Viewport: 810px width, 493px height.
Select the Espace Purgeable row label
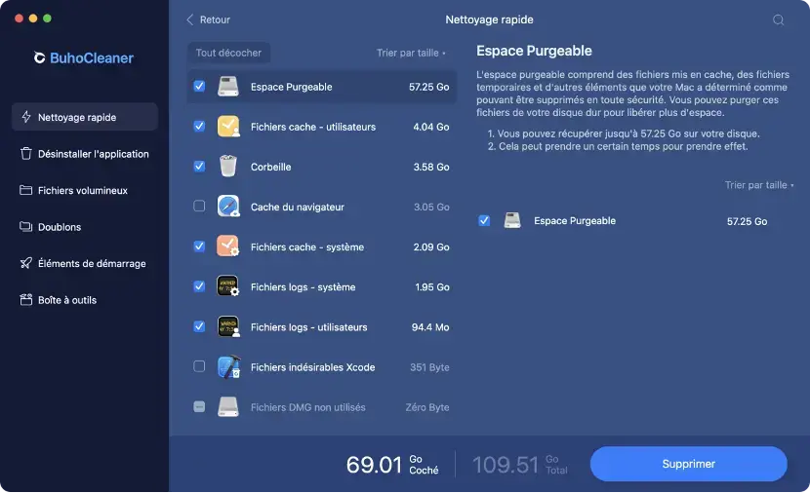(292, 87)
